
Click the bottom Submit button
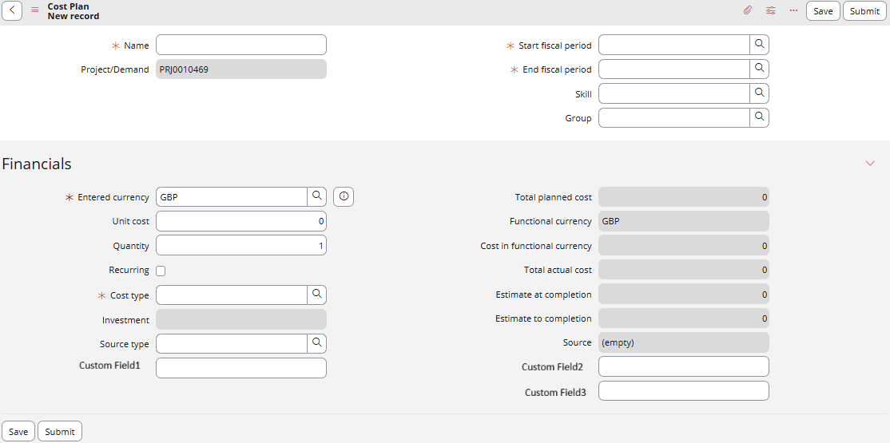tap(60, 431)
